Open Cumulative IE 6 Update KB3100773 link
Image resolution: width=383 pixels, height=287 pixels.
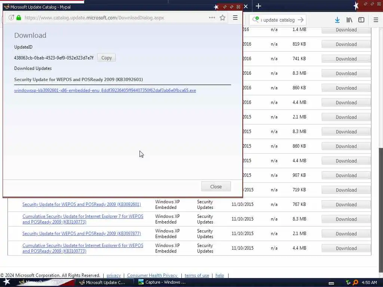click(x=83, y=248)
